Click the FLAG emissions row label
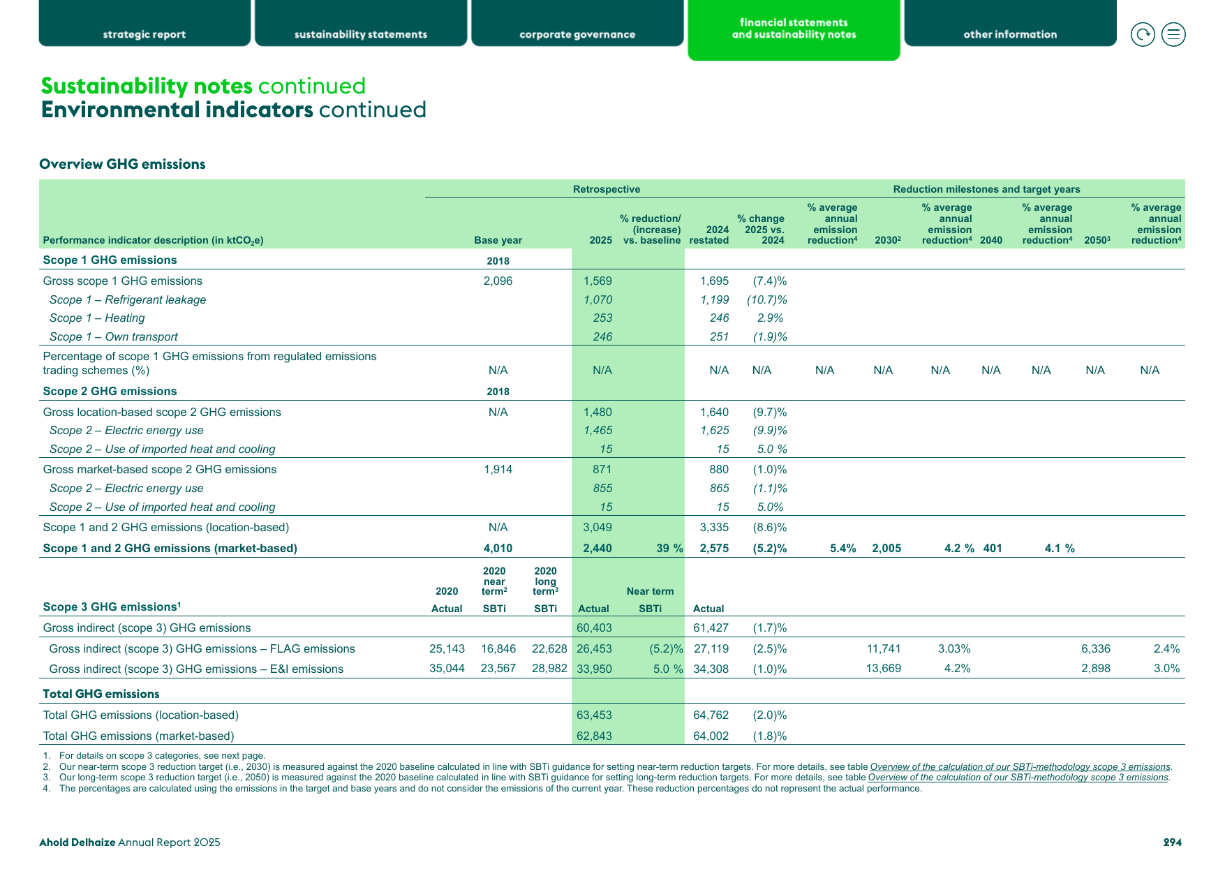 click(x=202, y=648)
